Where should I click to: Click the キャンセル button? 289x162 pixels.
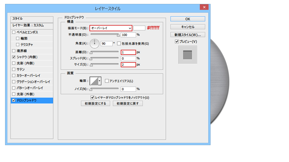pos(188,27)
